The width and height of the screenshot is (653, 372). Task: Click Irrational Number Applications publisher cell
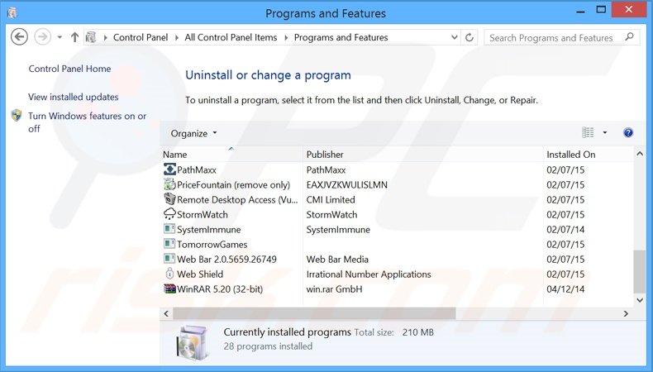click(x=369, y=274)
